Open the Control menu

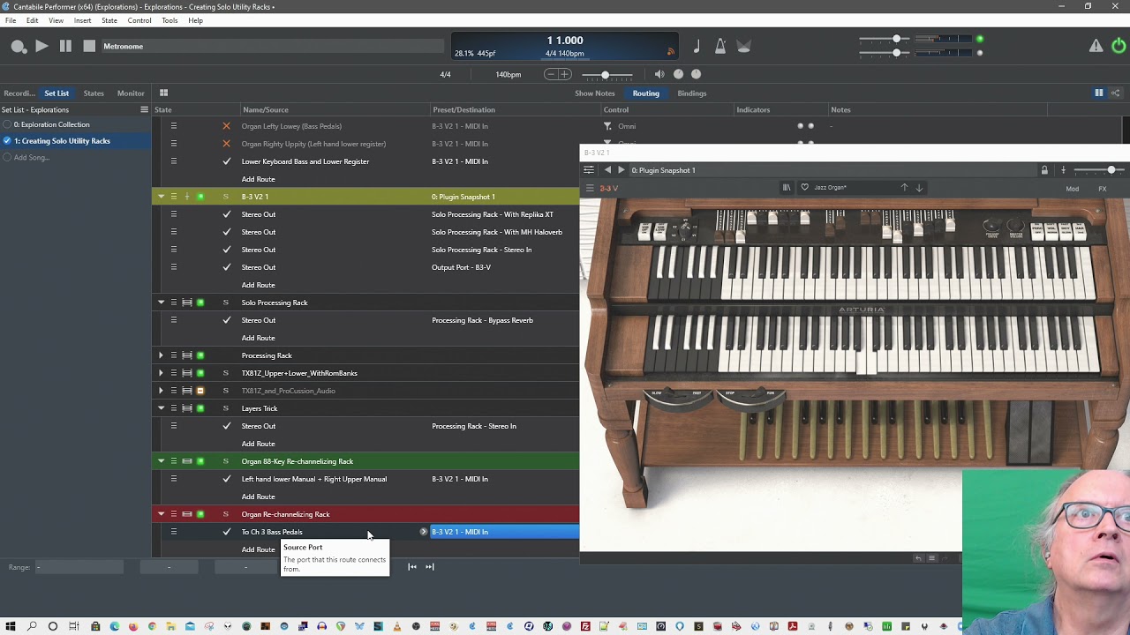(139, 20)
